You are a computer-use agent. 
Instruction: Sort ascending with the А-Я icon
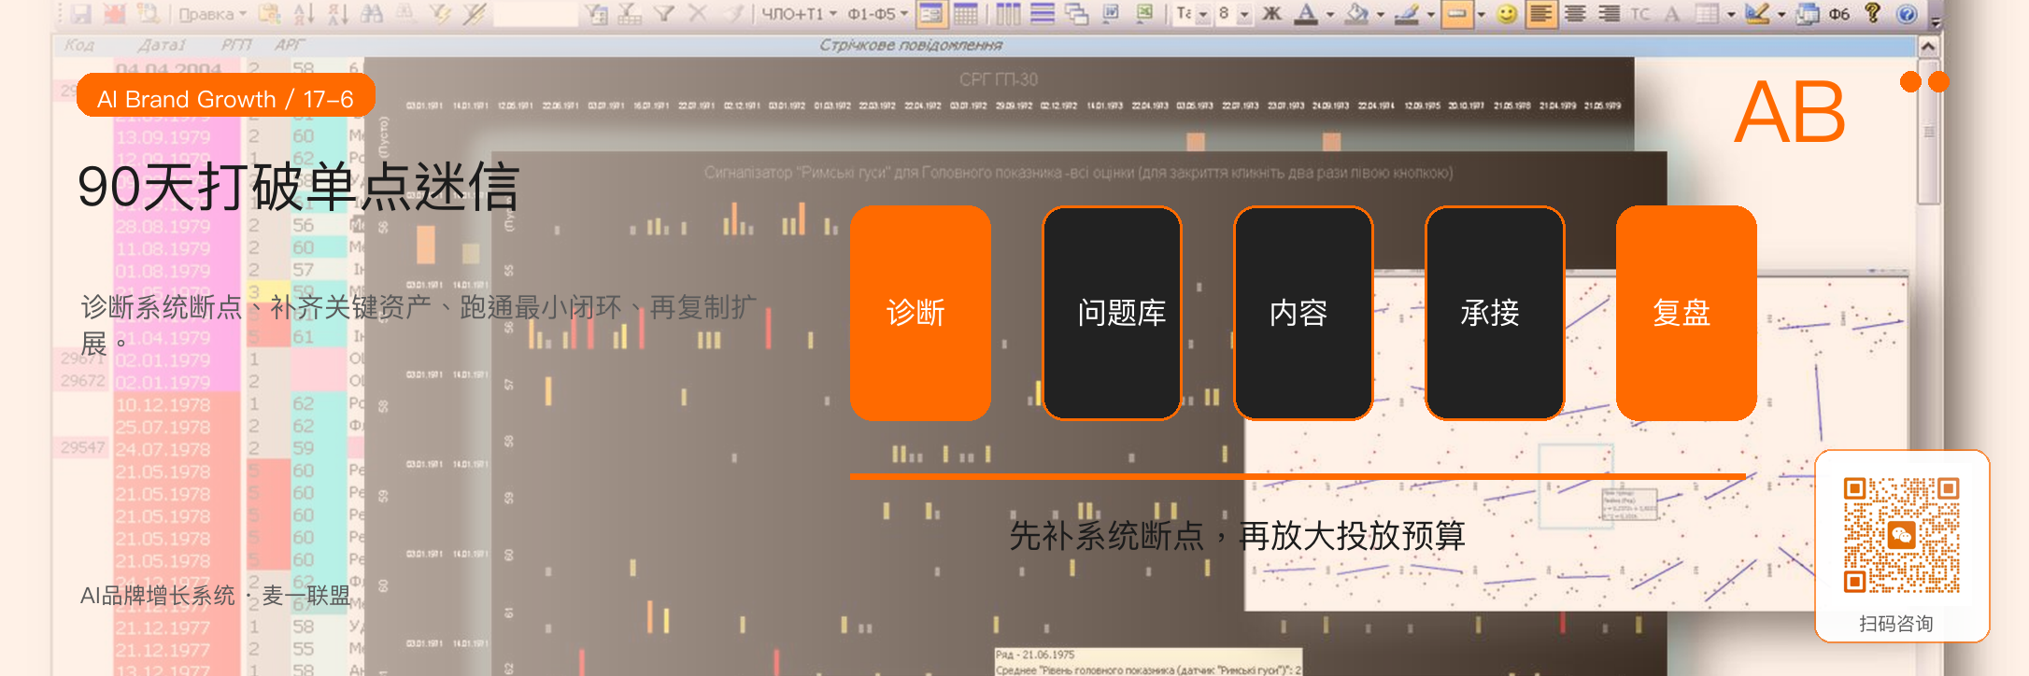[x=305, y=13]
